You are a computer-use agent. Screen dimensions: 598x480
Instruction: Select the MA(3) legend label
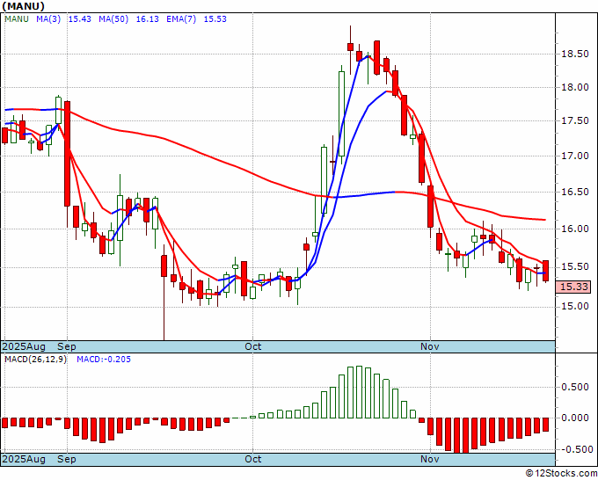48,19
